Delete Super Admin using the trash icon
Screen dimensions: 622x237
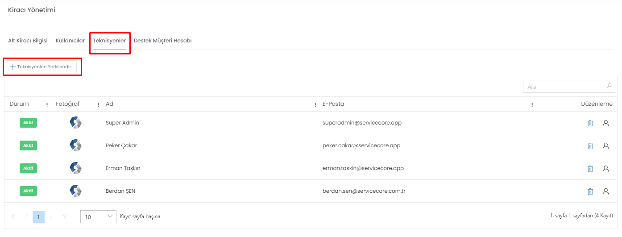pyautogui.click(x=590, y=123)
